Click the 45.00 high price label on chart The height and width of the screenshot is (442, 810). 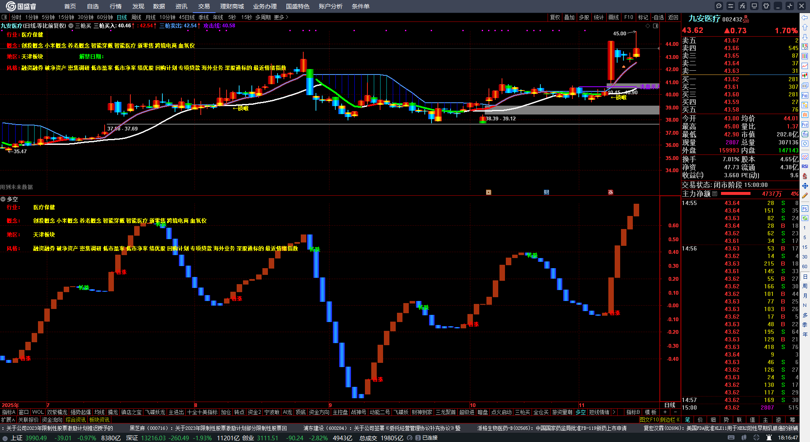point(619,34)
